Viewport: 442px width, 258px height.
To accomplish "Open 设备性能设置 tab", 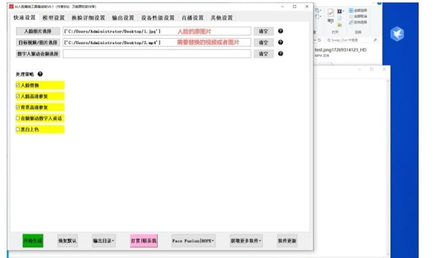I will [x=158, y=18].
